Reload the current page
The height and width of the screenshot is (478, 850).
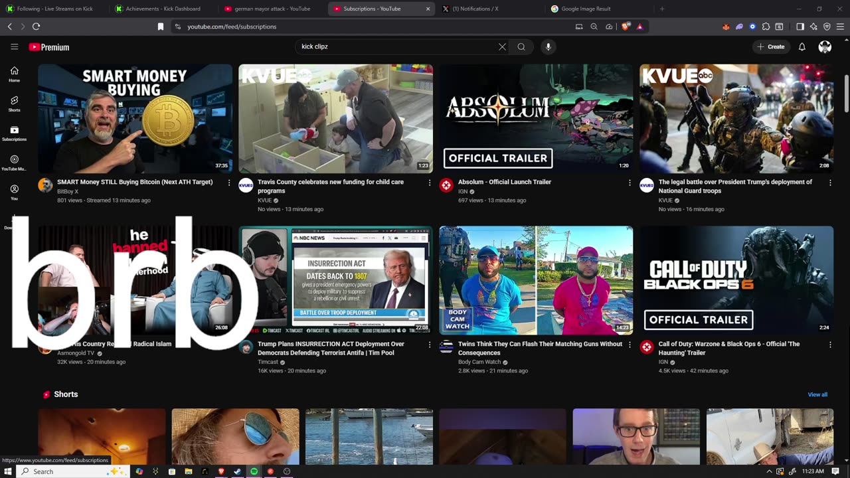click(x=36, y=27)
